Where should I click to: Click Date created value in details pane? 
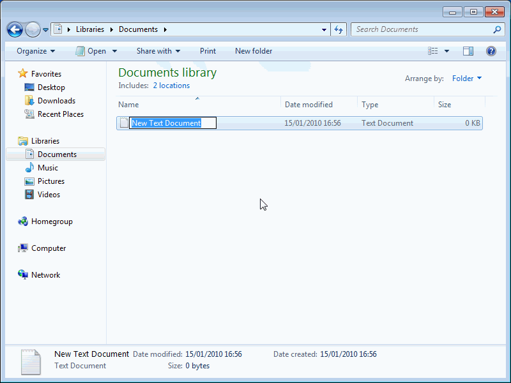coord(348,354)
